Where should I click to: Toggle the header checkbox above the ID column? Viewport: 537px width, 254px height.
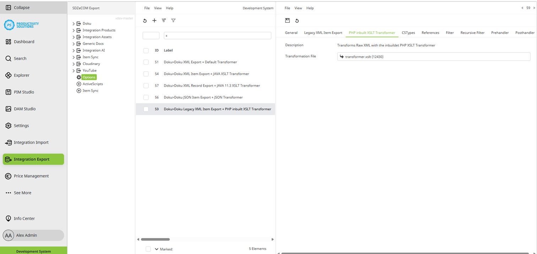pos(146,50)
